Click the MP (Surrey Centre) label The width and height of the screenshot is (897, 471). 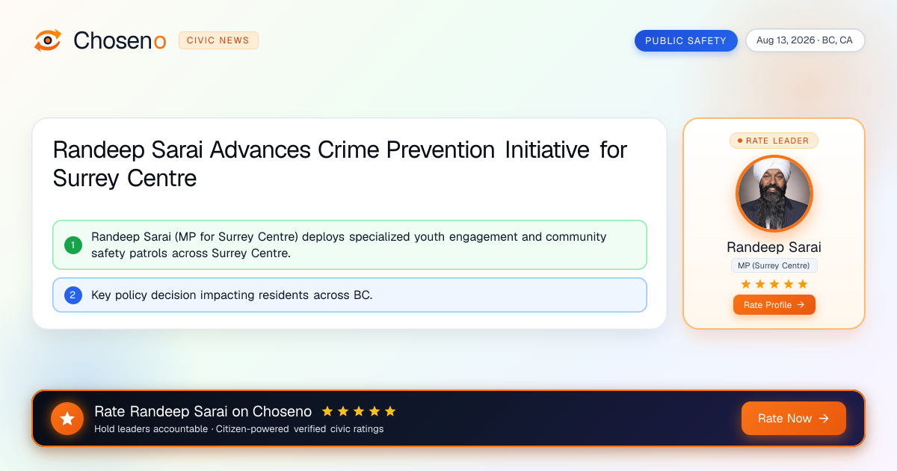tap(774, 265)
